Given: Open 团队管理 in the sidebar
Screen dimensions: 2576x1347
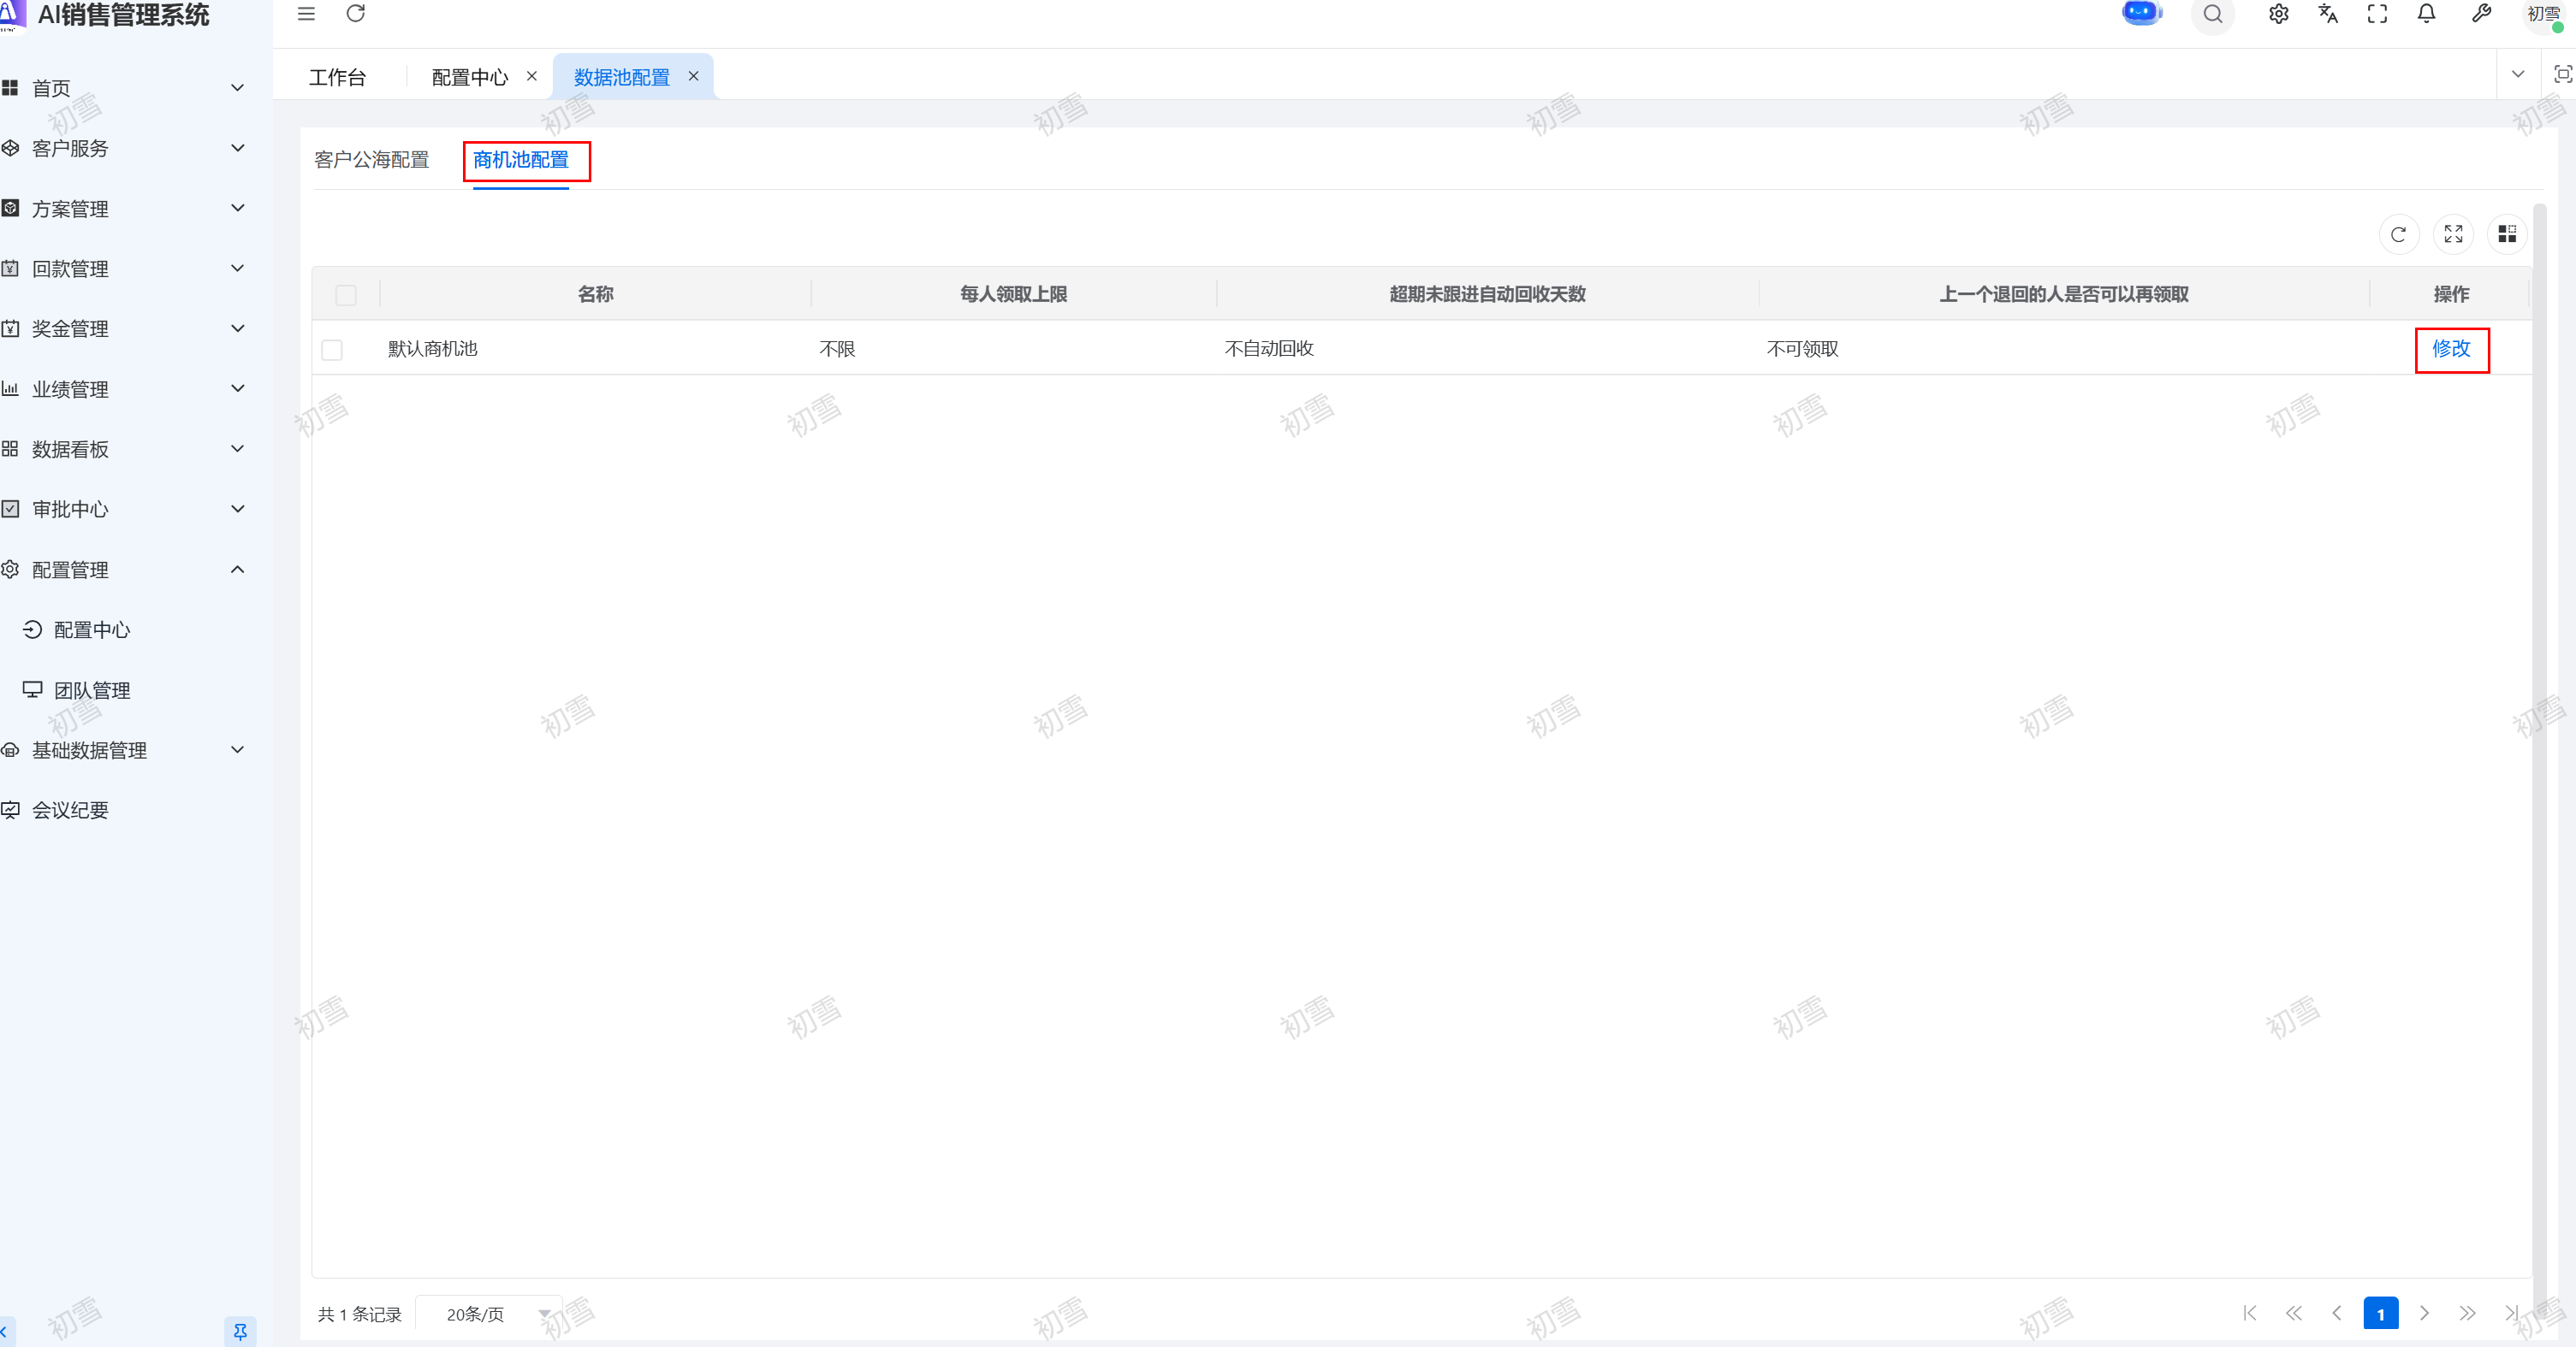Looking at the screenshot, I should pyautogui.click(x=92, y=690).
